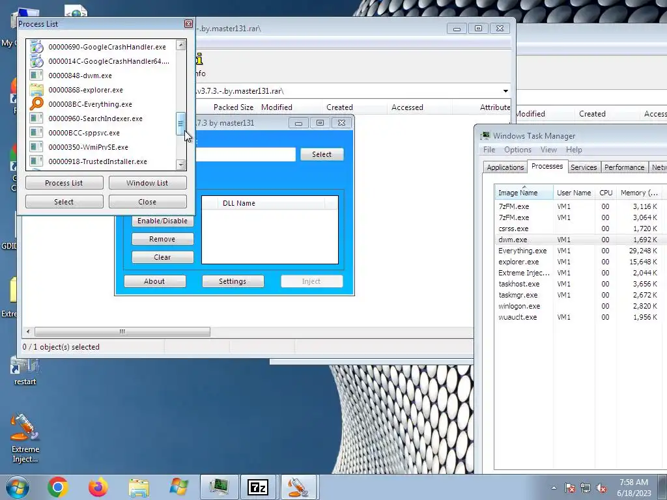Click the SearchIndexer.exe process icon
Viewport: 667px width, 500px height.
(x=36, y=118)
